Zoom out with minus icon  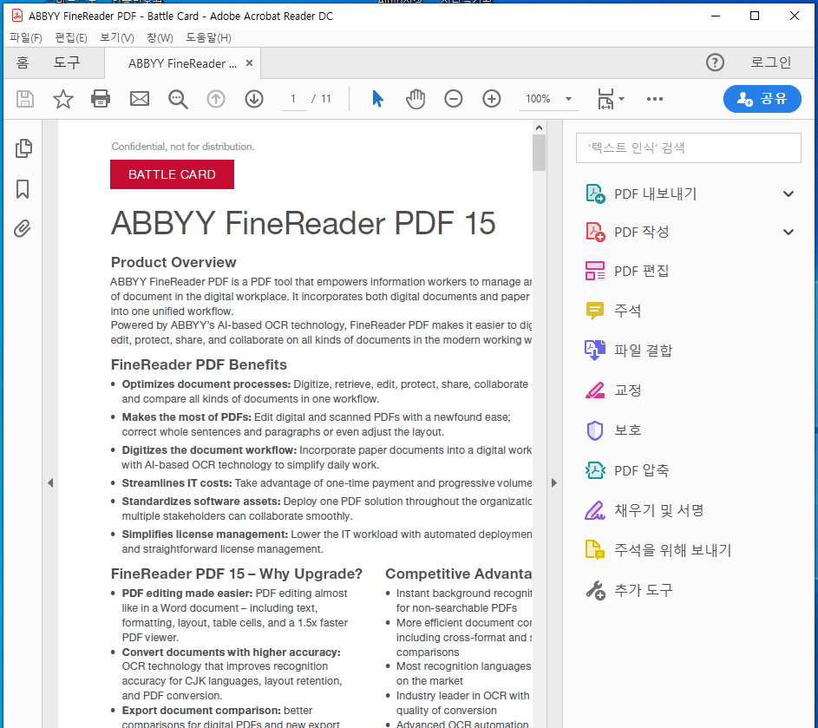(454, 99)
